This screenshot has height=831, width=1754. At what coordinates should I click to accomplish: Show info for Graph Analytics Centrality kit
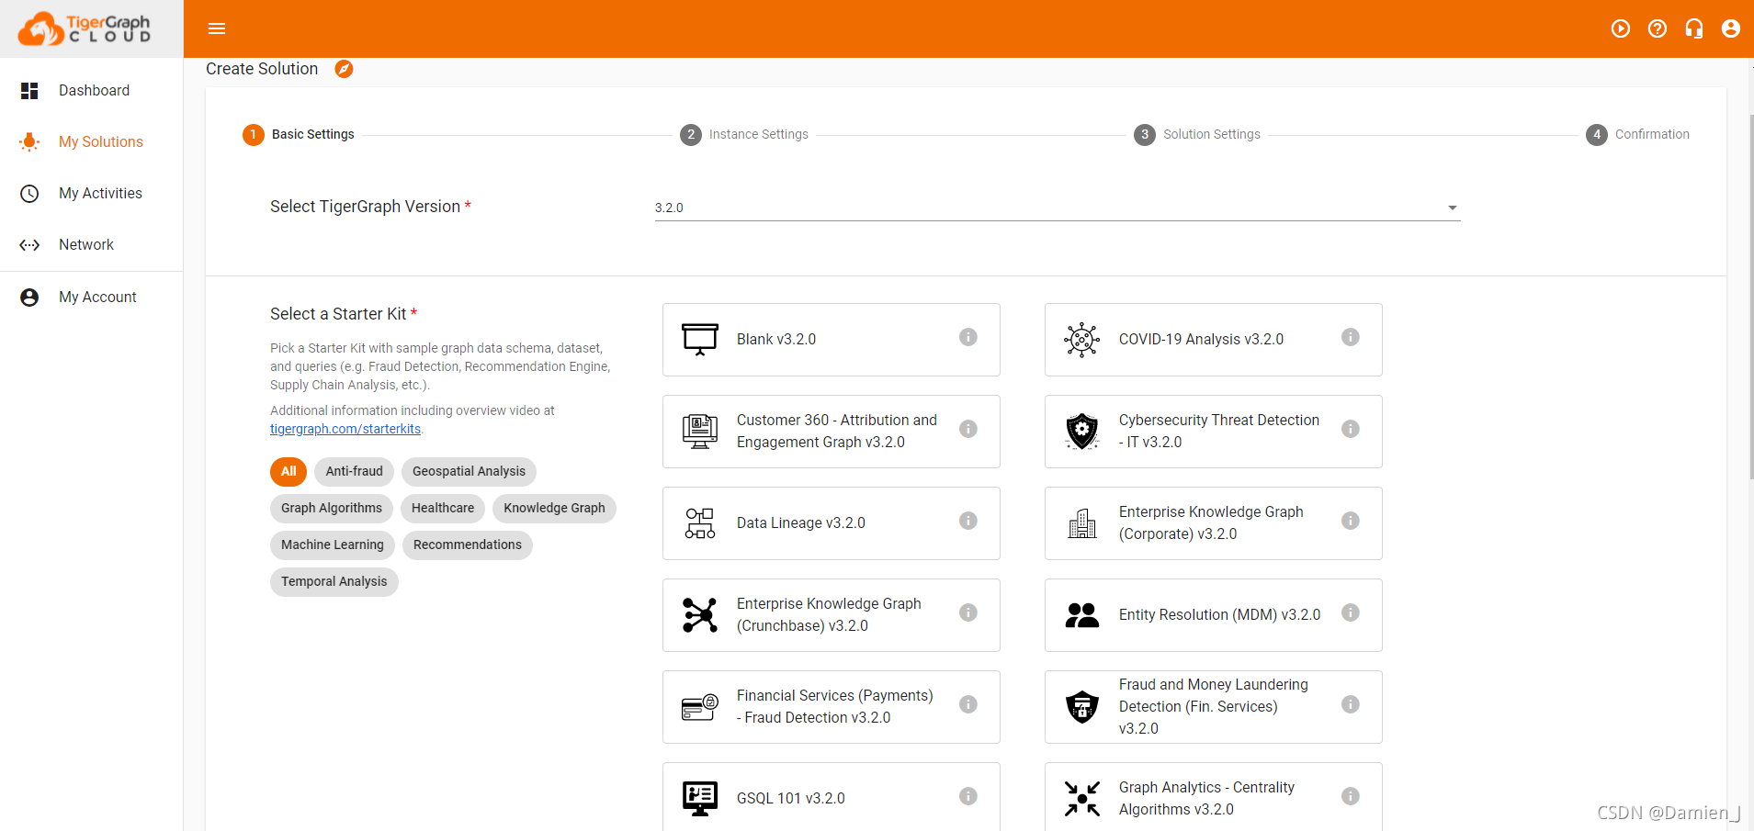click(x=1351, y=796)
